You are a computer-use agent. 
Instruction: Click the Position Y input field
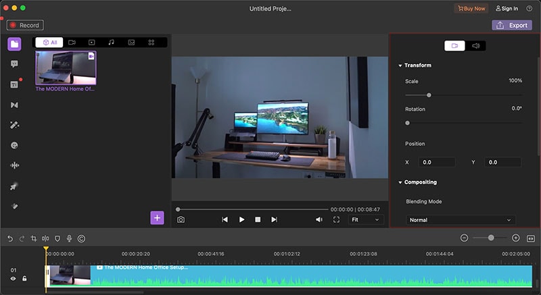(502, 162)
